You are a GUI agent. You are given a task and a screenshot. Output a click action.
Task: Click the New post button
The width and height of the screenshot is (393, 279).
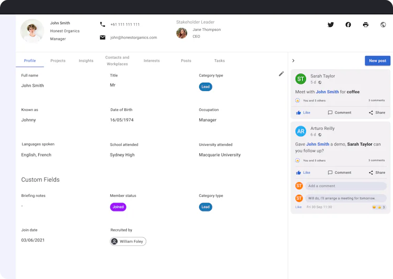pos(377,61)
